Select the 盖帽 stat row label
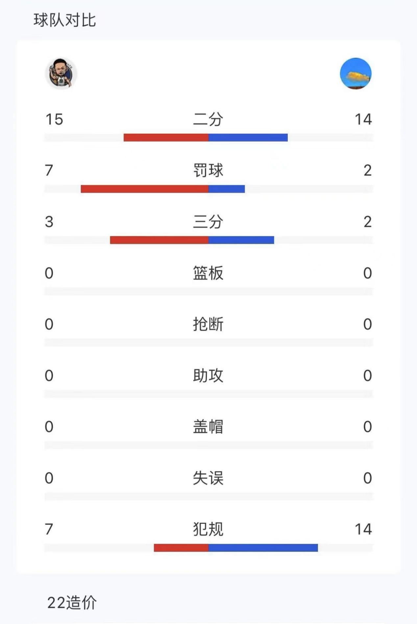417x624 pixels. pyautogui.click(x=208, y=427)
